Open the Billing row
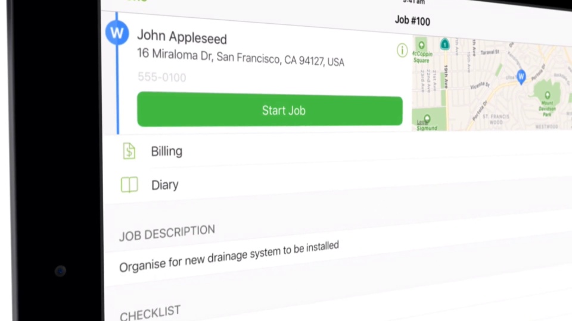Viewport: 572px width, 321px height. pyautogui.click(x=167, y=151)
